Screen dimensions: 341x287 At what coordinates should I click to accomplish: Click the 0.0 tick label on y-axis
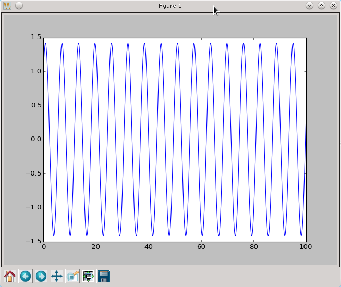coord(35,140)
